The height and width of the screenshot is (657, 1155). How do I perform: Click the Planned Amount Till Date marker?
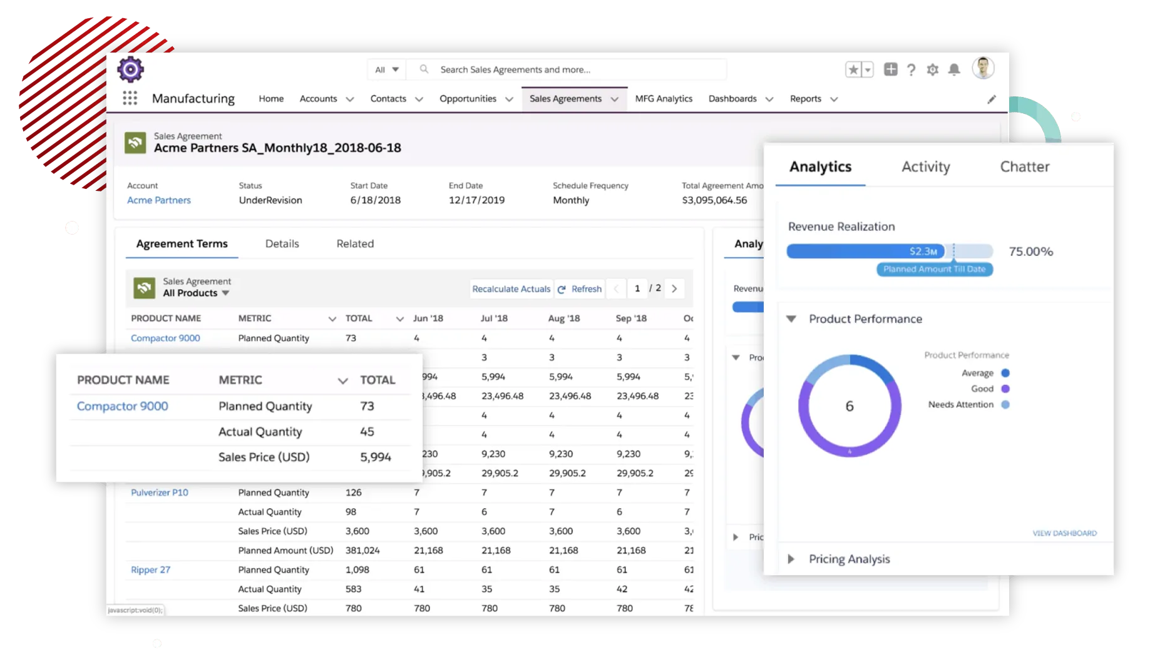click(x=934, y=270)
